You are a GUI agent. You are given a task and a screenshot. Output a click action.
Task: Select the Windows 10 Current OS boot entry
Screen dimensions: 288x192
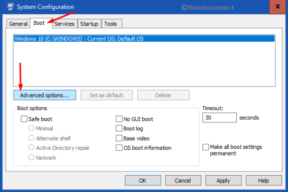point(144,39)
